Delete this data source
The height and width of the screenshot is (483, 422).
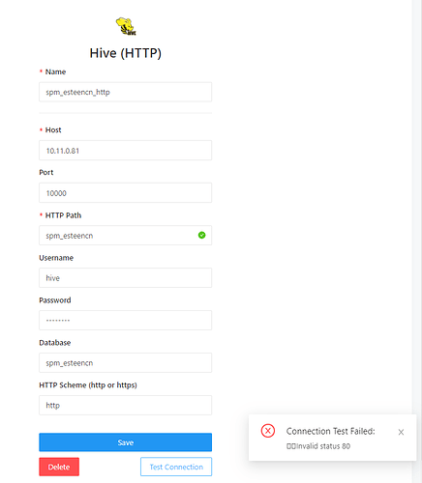click(59, 467)
